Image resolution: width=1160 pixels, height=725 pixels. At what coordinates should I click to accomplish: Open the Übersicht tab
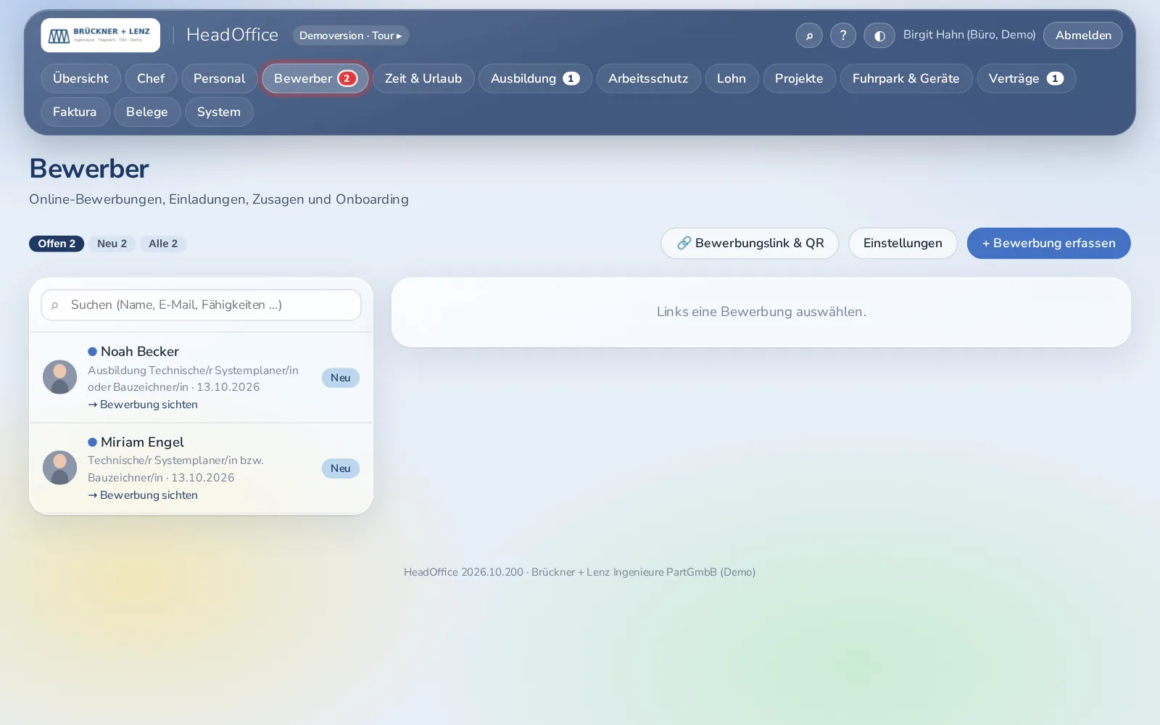[x=80, y=78]
